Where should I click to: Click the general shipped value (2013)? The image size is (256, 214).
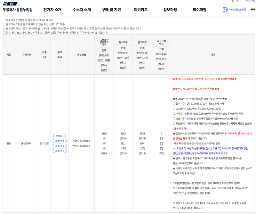[x=142, y=153]
